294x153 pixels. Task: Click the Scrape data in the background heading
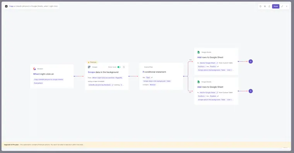pyautogui.click(x=103, y=72)
